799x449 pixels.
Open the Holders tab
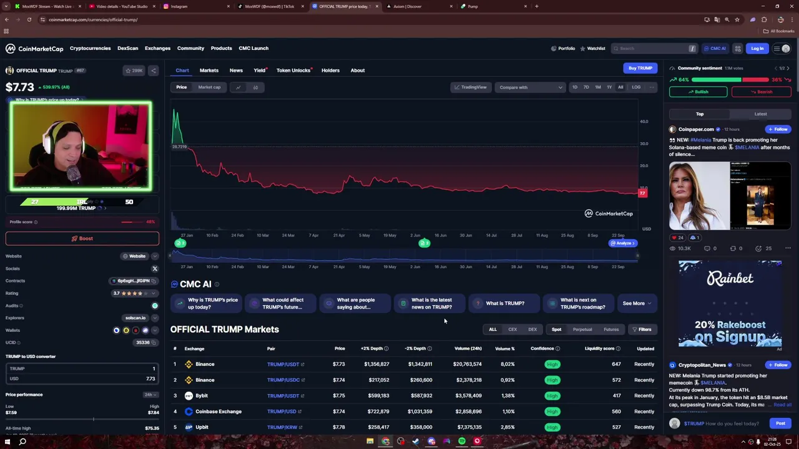tap(330, 70)
